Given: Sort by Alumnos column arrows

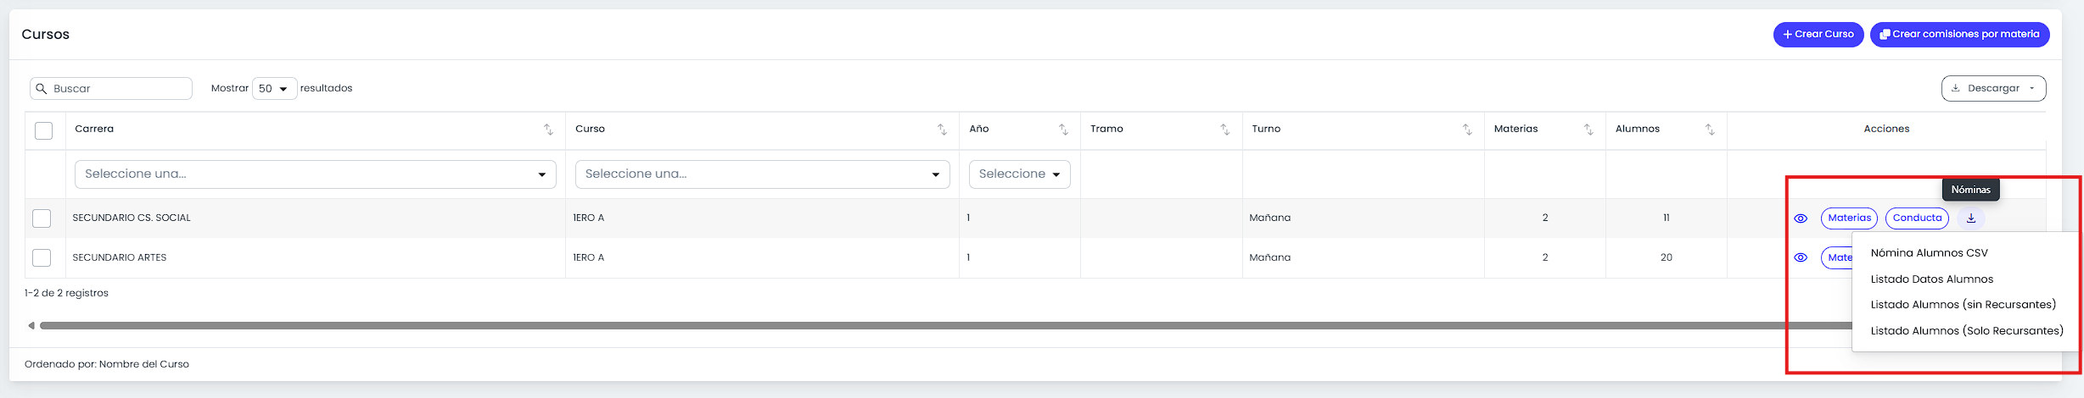Looking at the screenshot, I should 1710,130.
